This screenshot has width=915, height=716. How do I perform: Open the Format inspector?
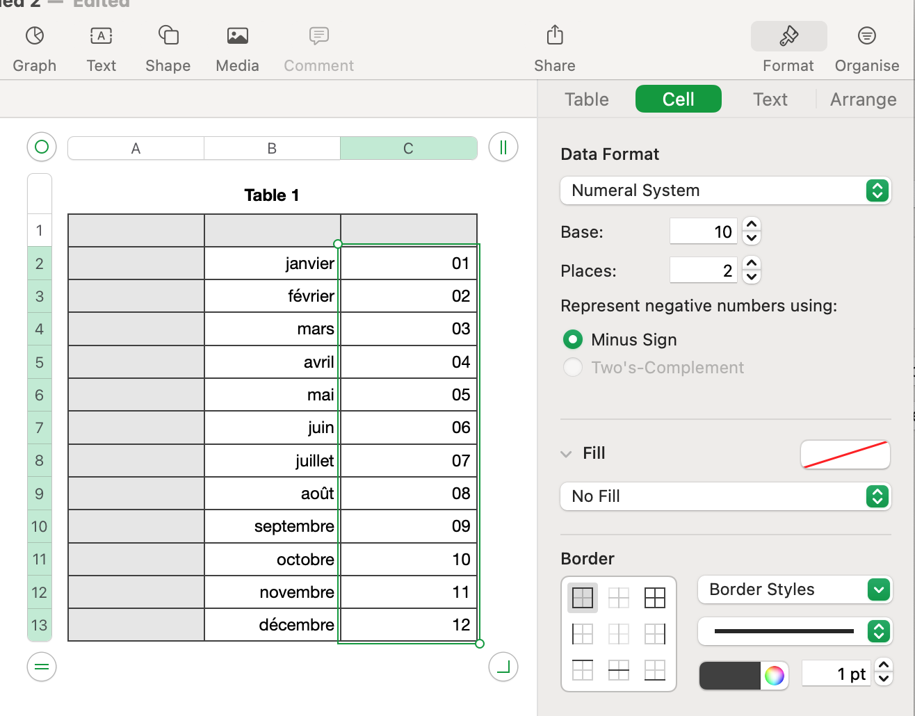click(x=788, y=47)
